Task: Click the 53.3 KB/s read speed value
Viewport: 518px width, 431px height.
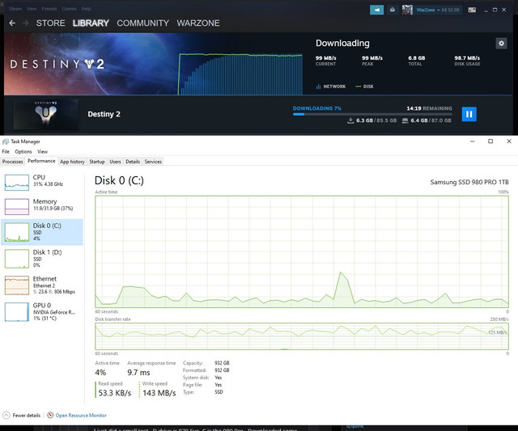Action: tap(115, 393)
